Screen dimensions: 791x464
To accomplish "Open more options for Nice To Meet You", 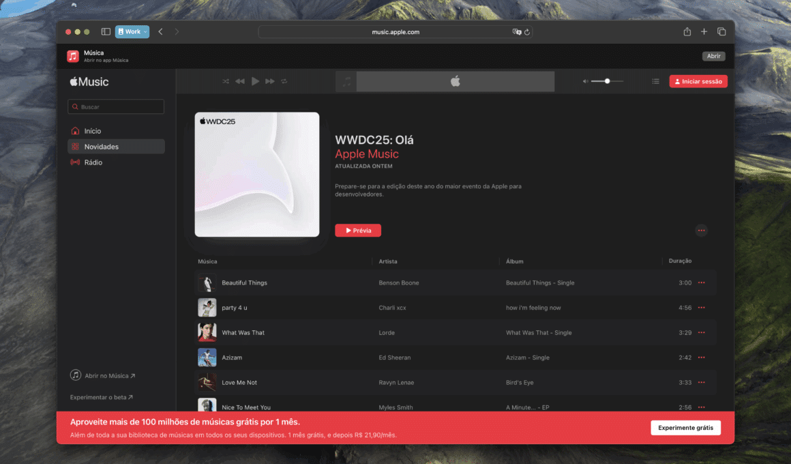I will 701,407.
